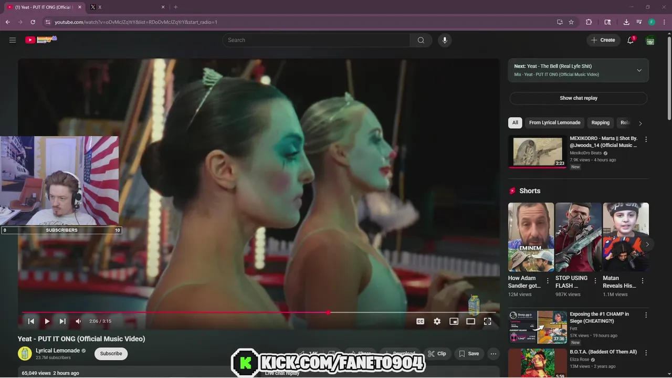Open options for MEXIKODRO Marta video

[x=646, y=140]
